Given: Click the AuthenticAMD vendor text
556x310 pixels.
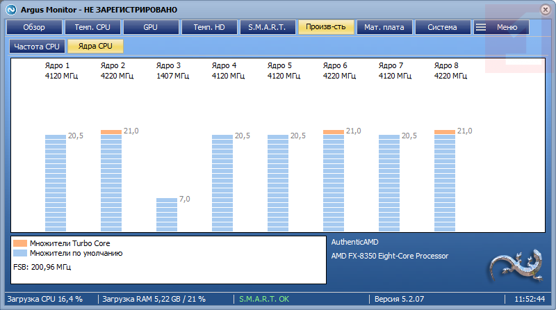Looking at the screenshot, I should point(355,242).
